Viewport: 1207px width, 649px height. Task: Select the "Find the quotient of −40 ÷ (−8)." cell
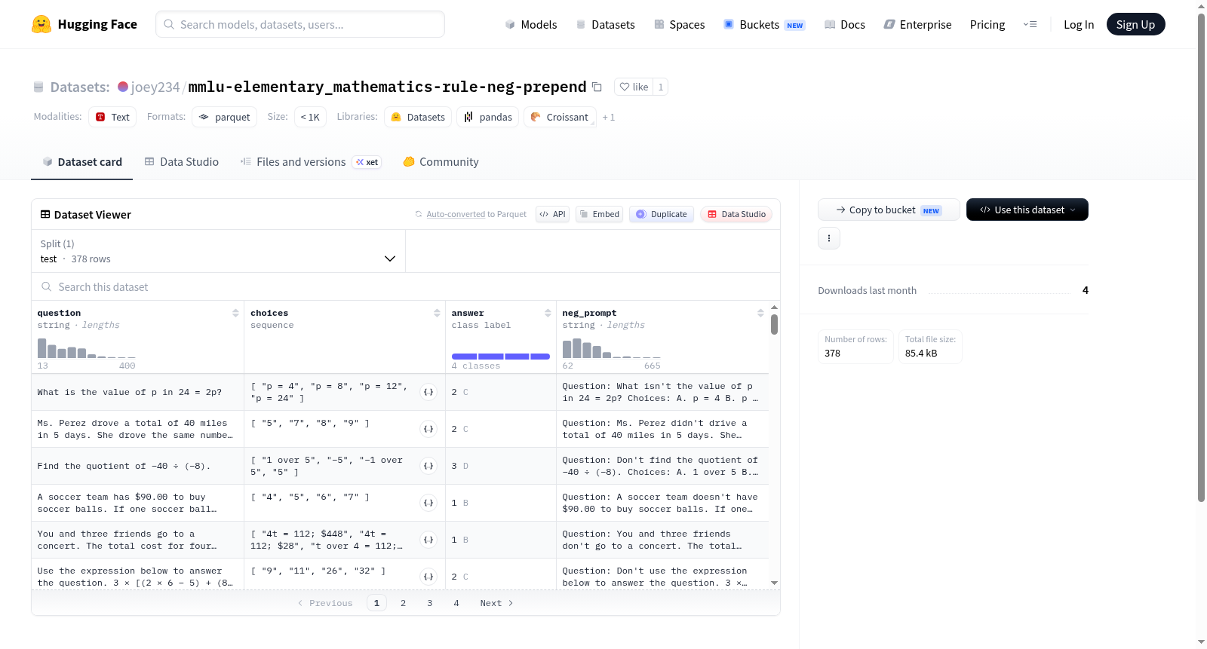point(138,466)
